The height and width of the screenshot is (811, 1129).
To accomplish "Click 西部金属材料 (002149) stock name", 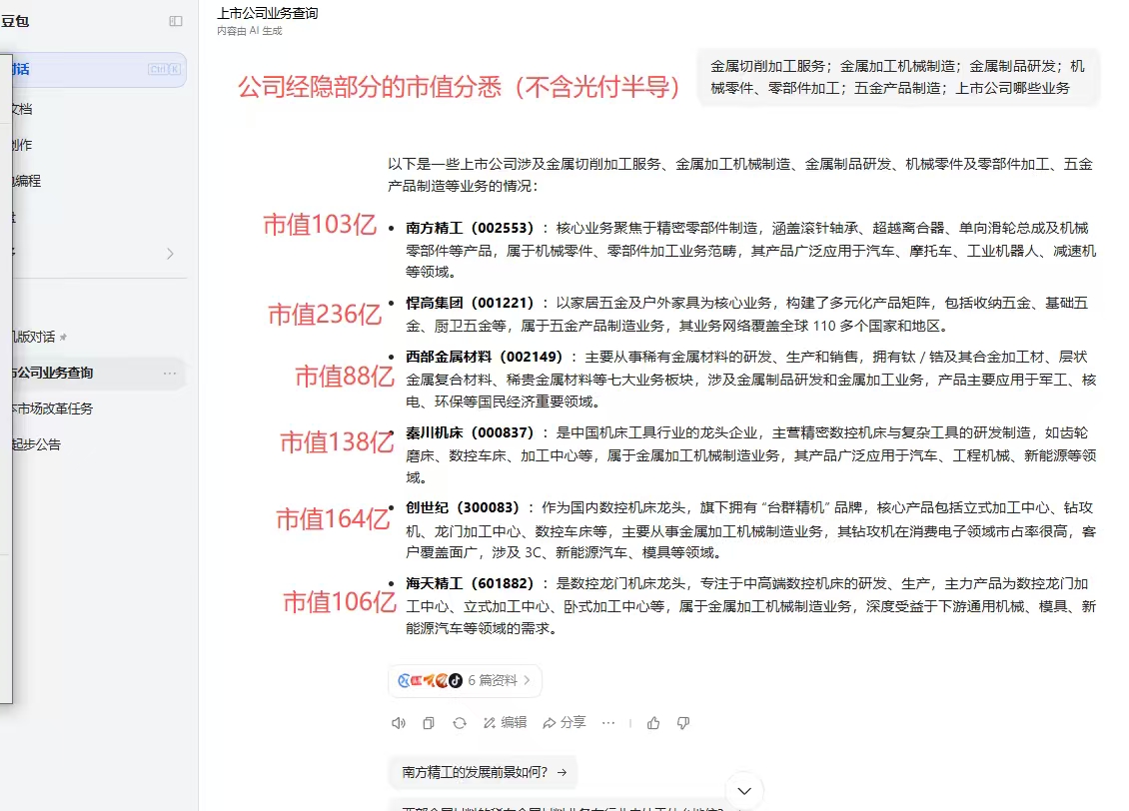I will tap(484, 357).
